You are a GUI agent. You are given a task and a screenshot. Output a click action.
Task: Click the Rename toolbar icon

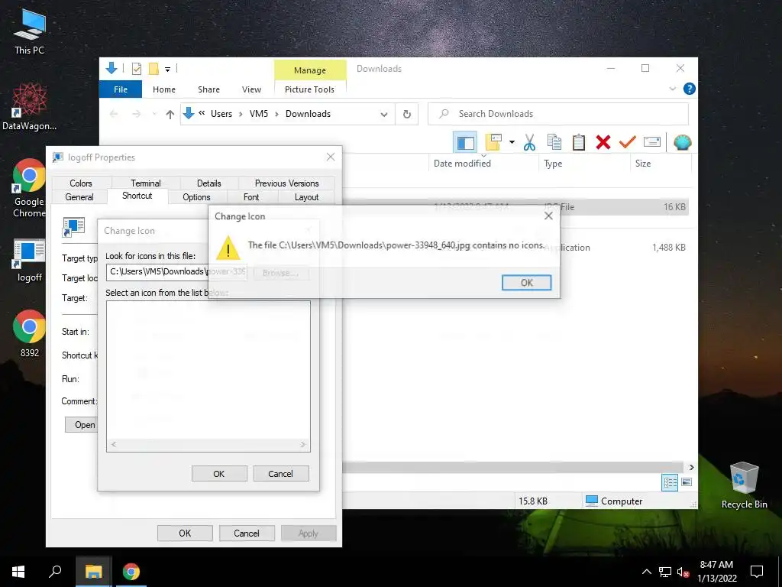652,142
